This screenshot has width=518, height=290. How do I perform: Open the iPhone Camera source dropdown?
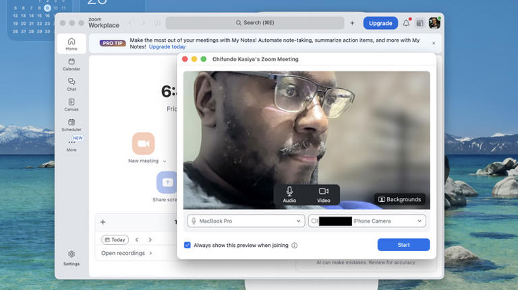(367, 221)
